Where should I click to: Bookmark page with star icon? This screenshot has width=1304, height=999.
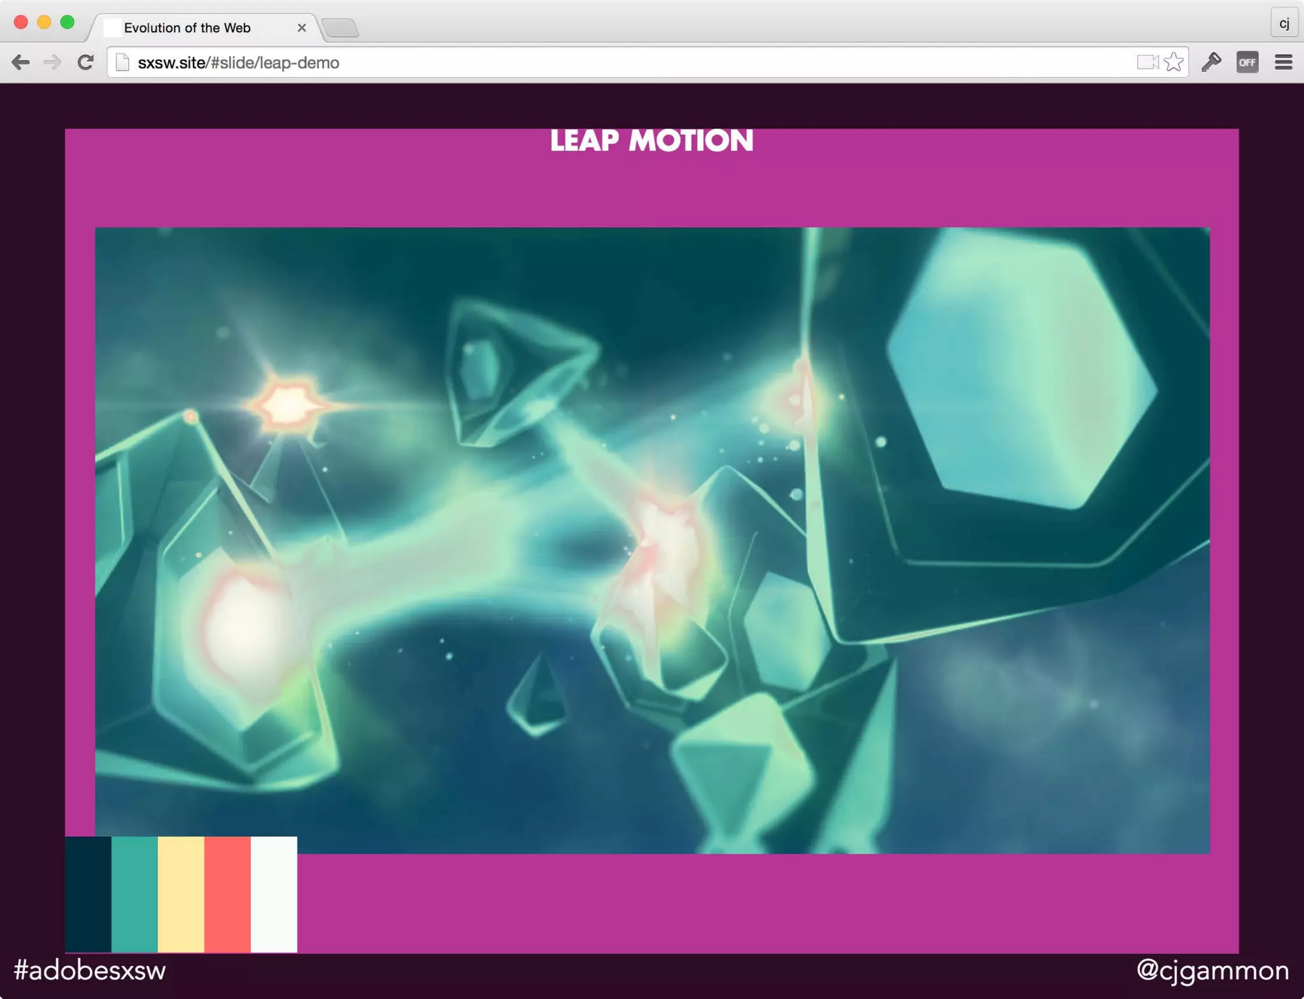[x=1173, y=62]
